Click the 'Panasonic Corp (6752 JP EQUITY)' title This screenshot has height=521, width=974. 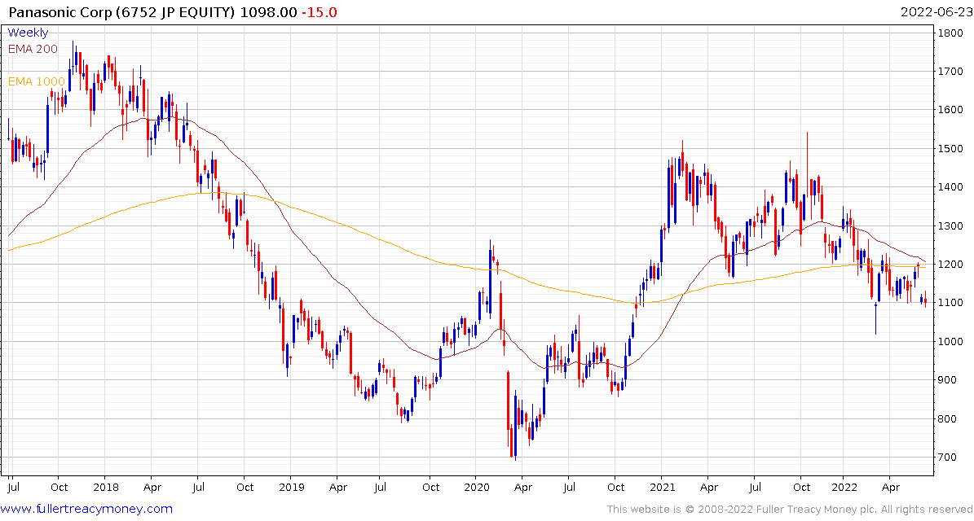(x=123, y=12)
